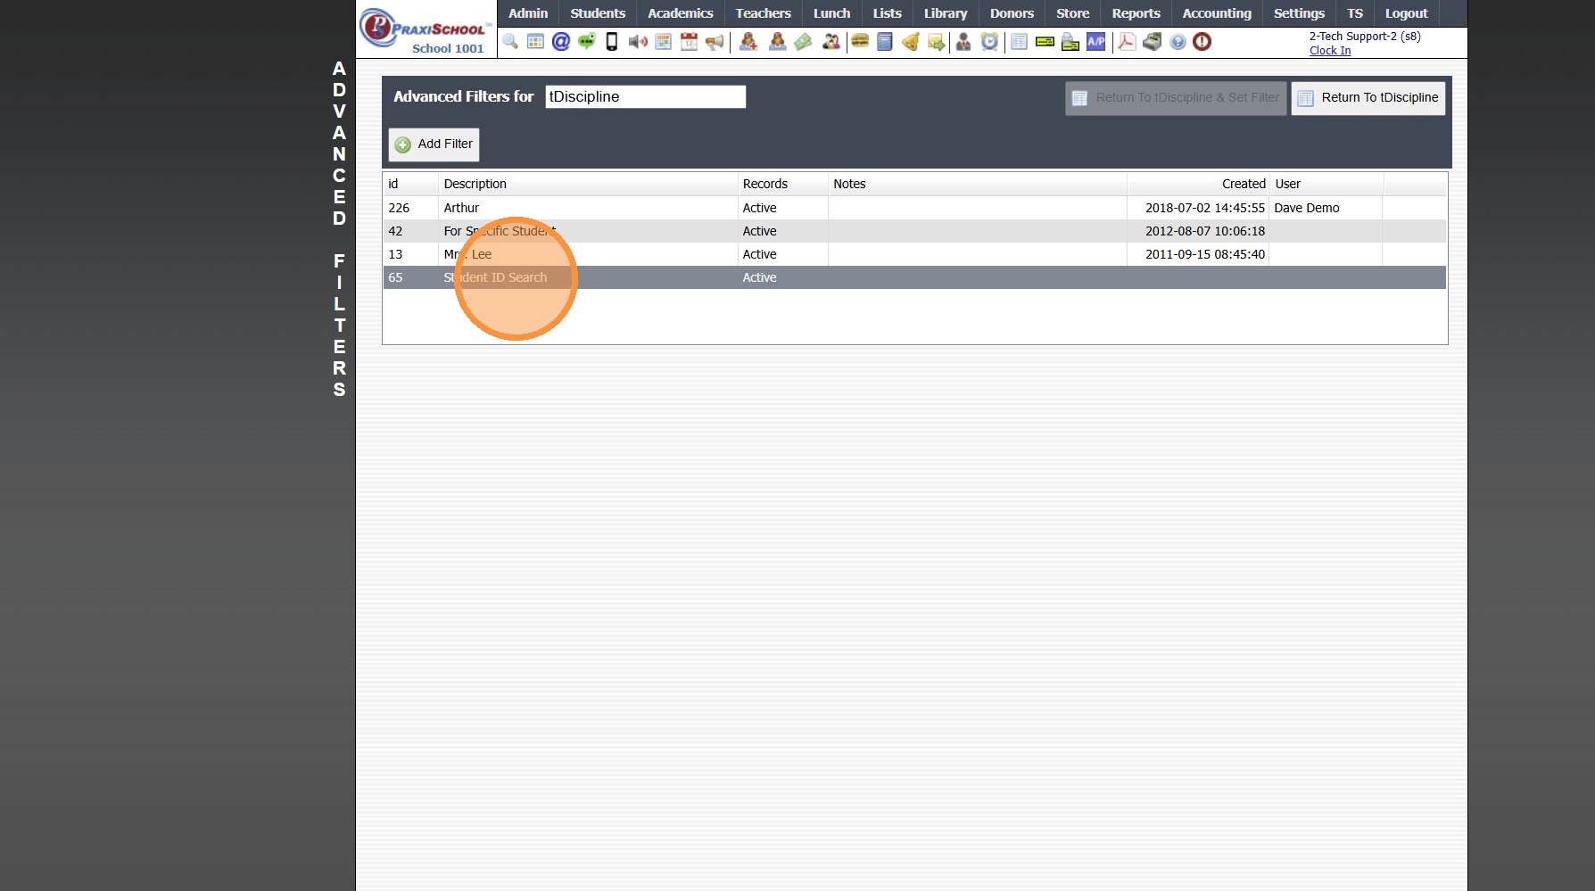Screen dimensions: 1595x891
Task: Click the red power icon
Action: coord(1202,42)
